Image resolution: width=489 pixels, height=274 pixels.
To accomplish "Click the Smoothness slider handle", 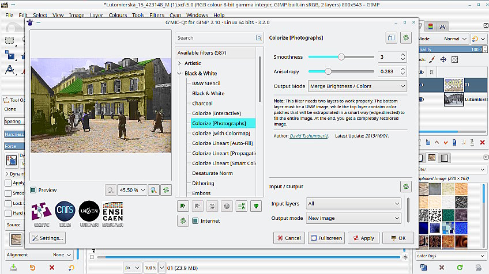I will [341, 57].
